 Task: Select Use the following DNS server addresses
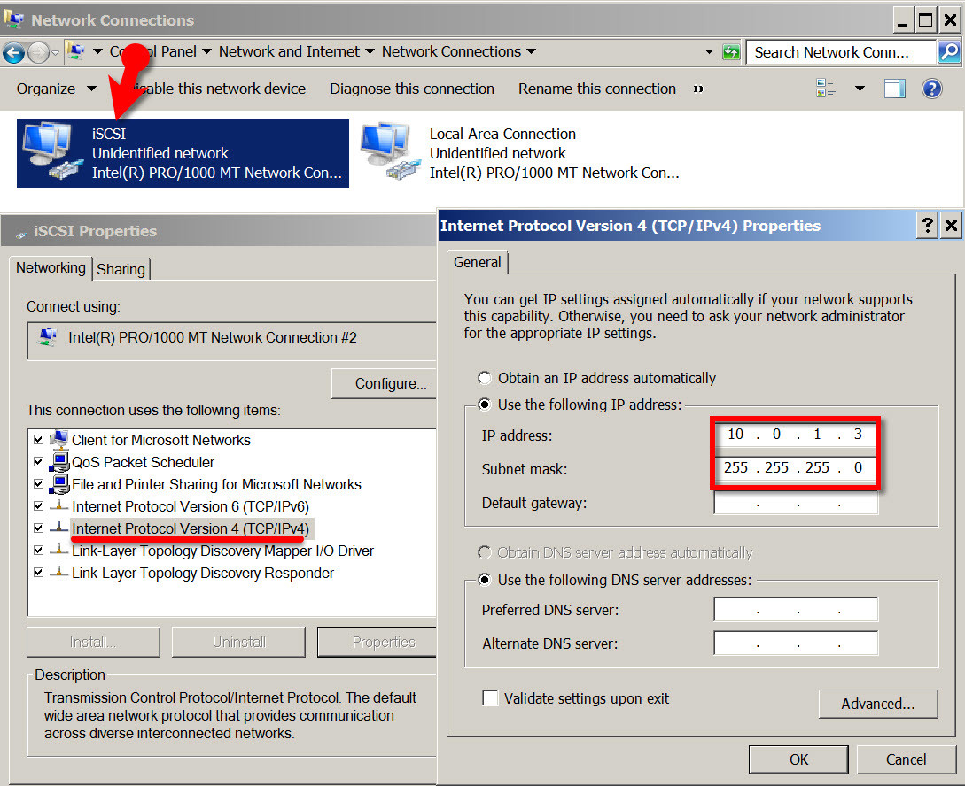coord(485,580)
